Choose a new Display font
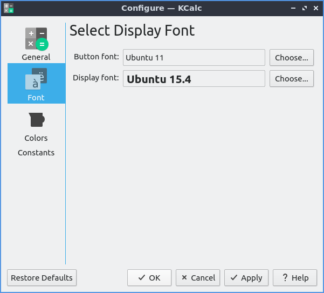 (291, 79)
